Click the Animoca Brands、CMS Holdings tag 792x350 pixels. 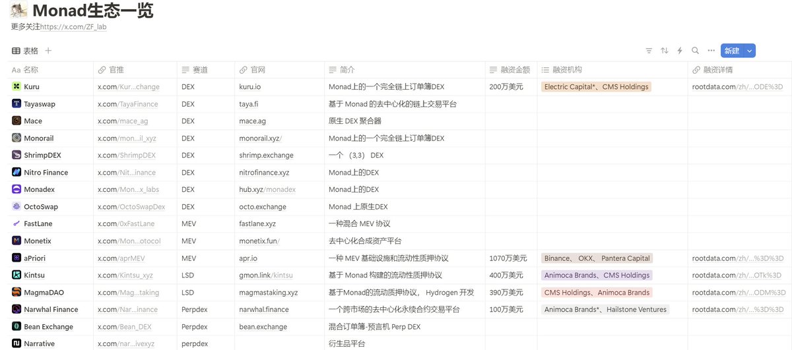(x=597, y=275)
